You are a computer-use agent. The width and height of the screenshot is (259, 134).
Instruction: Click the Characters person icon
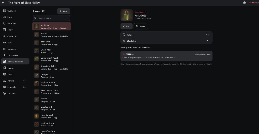tap(4, 36)
